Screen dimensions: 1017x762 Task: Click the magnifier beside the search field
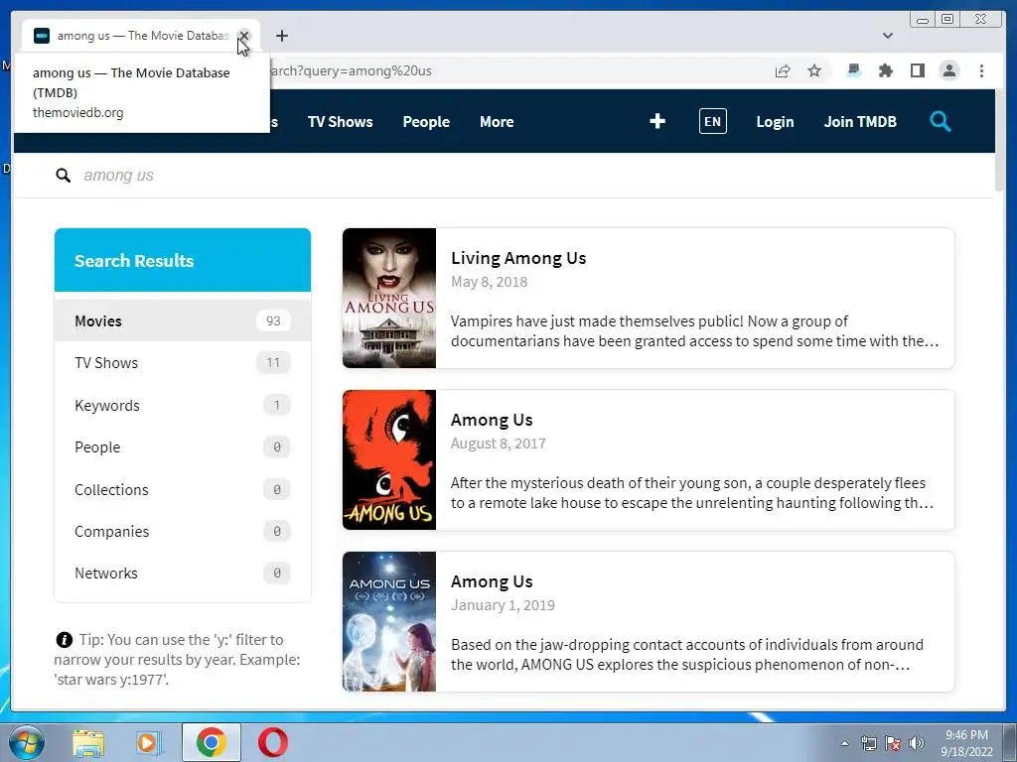tap(63, 175)
